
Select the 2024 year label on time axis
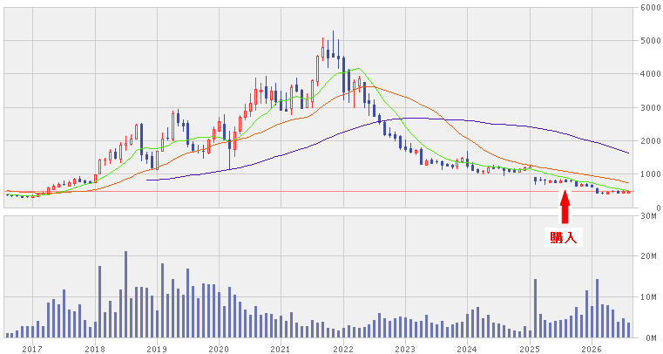click(467, 350)
